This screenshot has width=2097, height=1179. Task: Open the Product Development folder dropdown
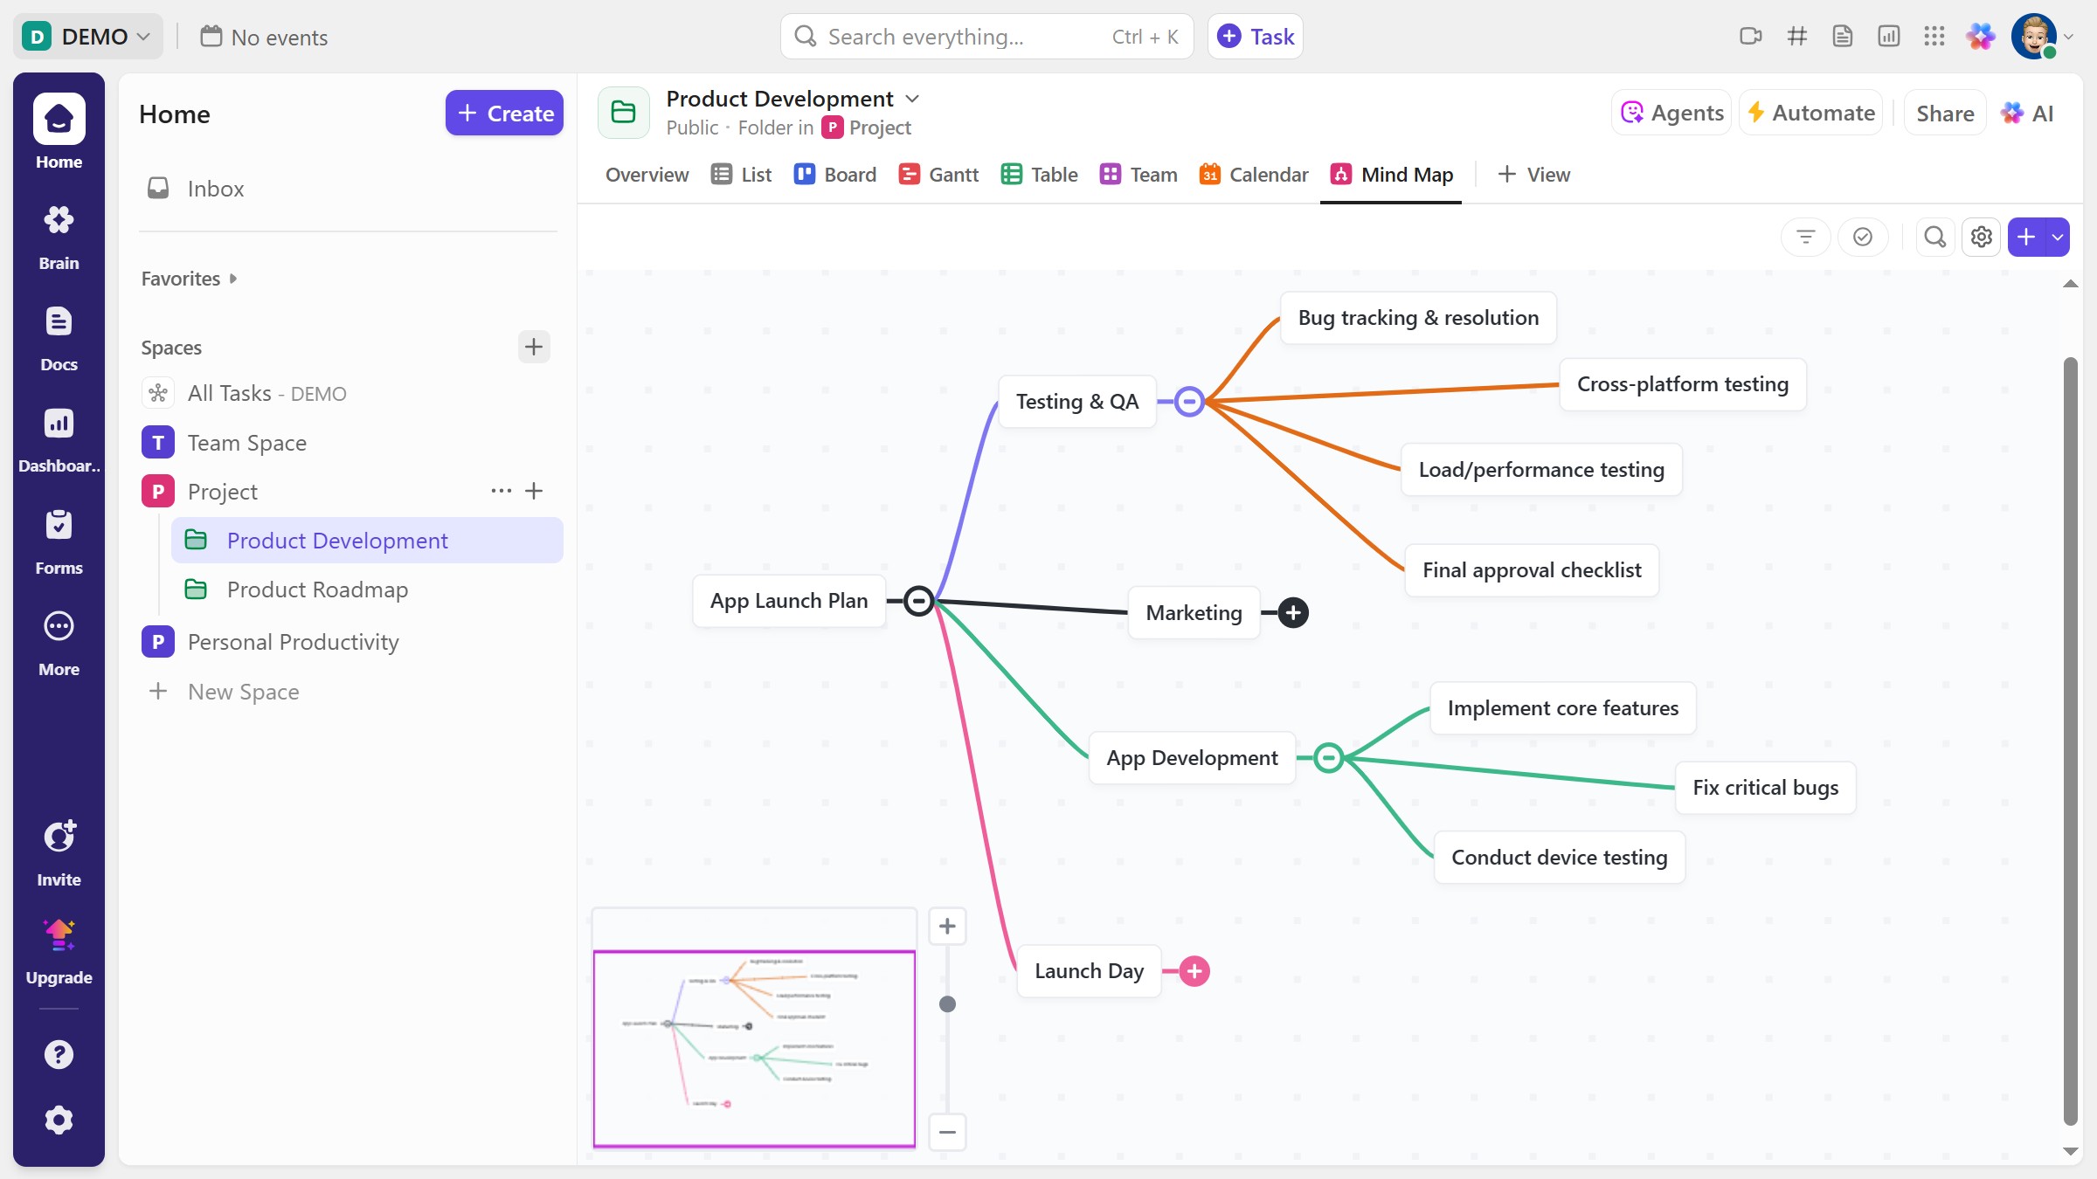[913, 98]
